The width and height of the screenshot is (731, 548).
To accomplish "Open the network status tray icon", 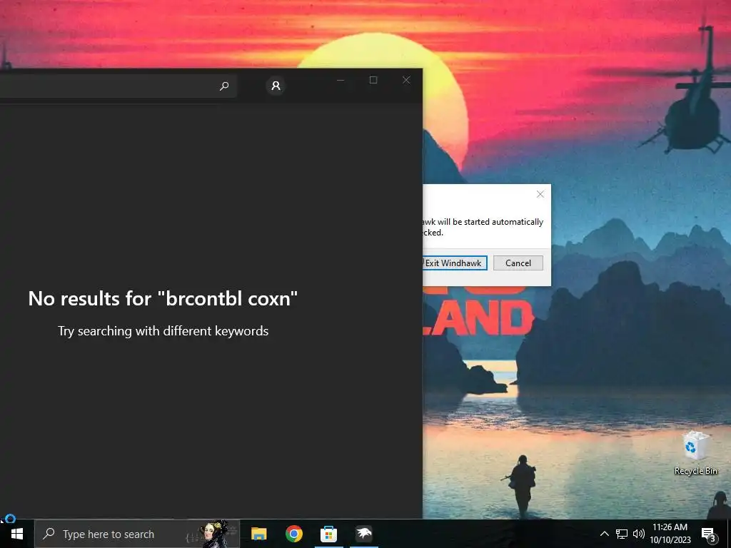I will point(622,534).
